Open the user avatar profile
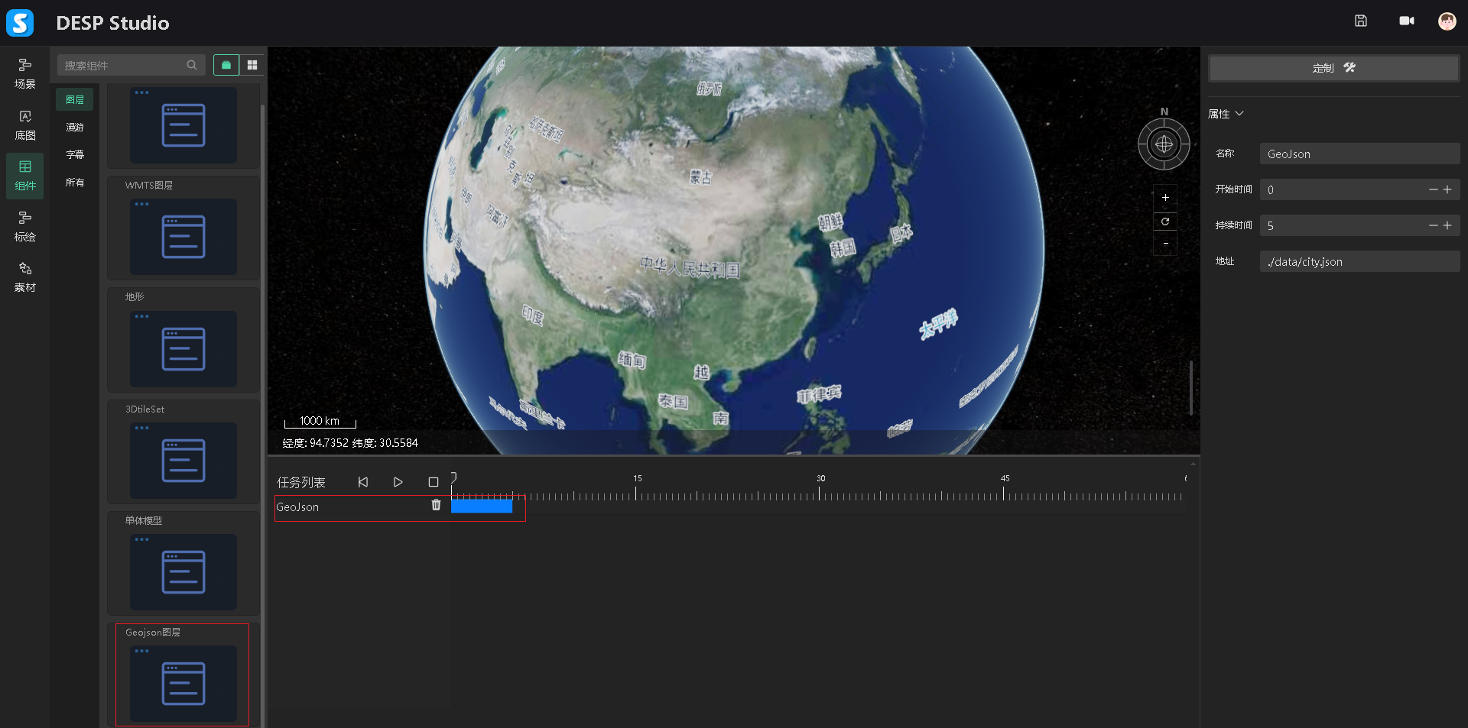 (x=1447, y=21)
